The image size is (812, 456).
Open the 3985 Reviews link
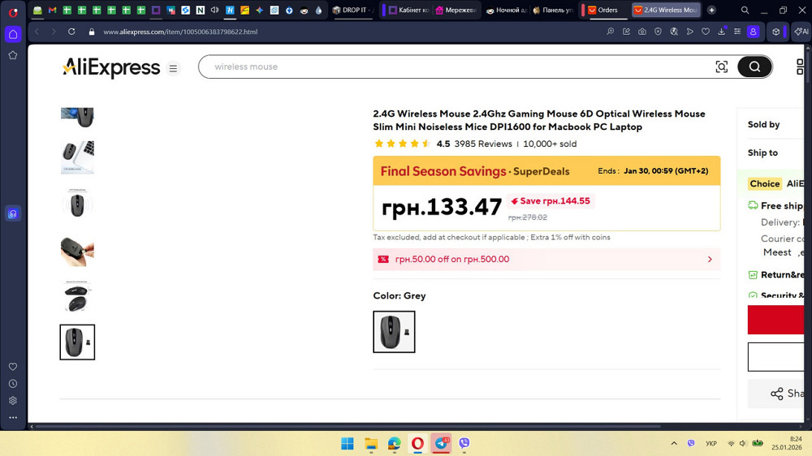(x=483, y=144)
